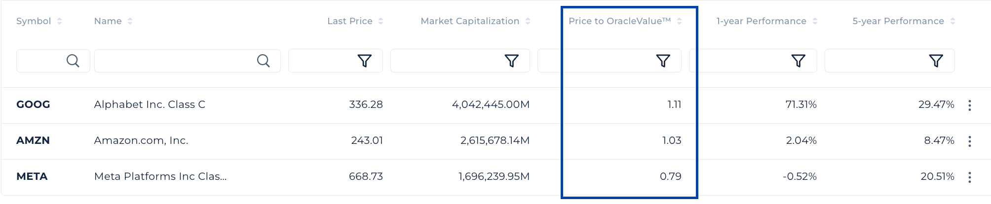Open the 1-year Performance filter funnel
Screen dimensions: 991x204
point(798,61)
